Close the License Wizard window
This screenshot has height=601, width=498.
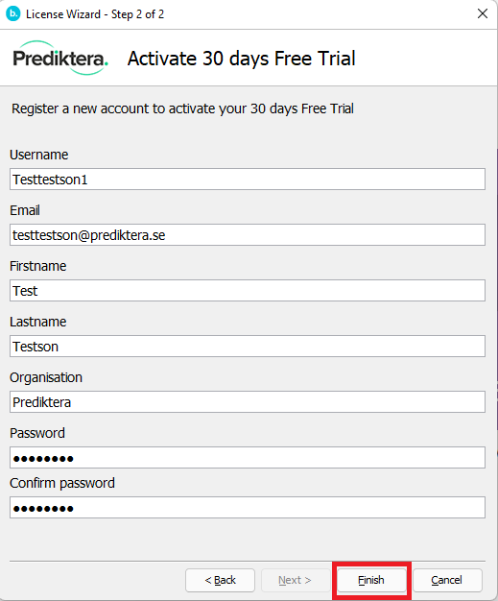pyautogui.click(x=483, y=13)
